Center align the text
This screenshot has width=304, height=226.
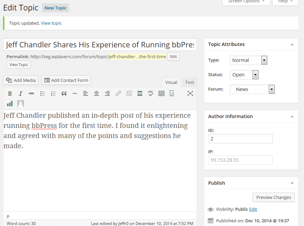96,93
